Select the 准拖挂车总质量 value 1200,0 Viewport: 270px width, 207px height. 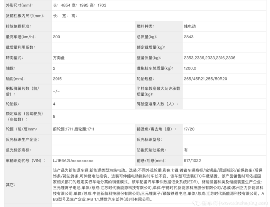[x=190, y=68]
